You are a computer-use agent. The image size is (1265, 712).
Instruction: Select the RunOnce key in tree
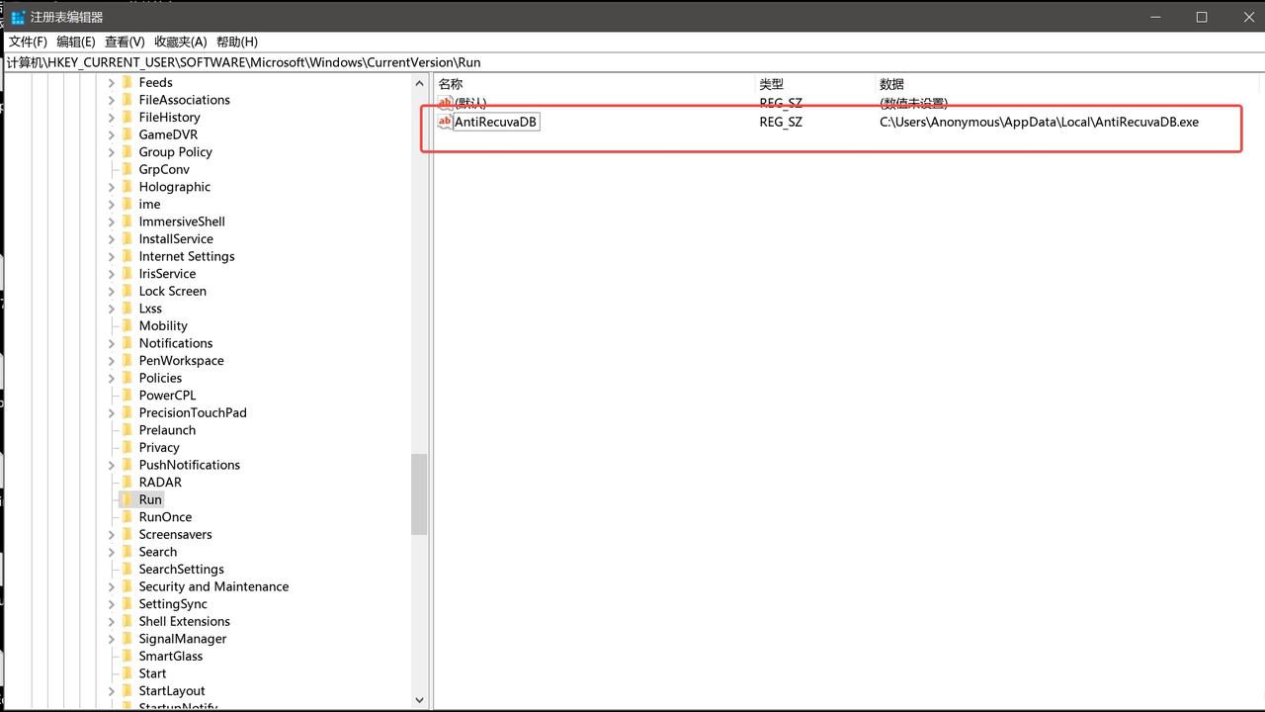[165, 517]
